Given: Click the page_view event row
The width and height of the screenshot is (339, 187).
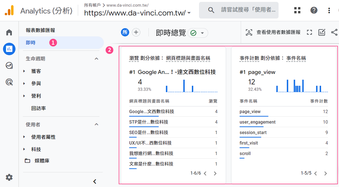Looking at the screenshot, I should coord(284,112).
